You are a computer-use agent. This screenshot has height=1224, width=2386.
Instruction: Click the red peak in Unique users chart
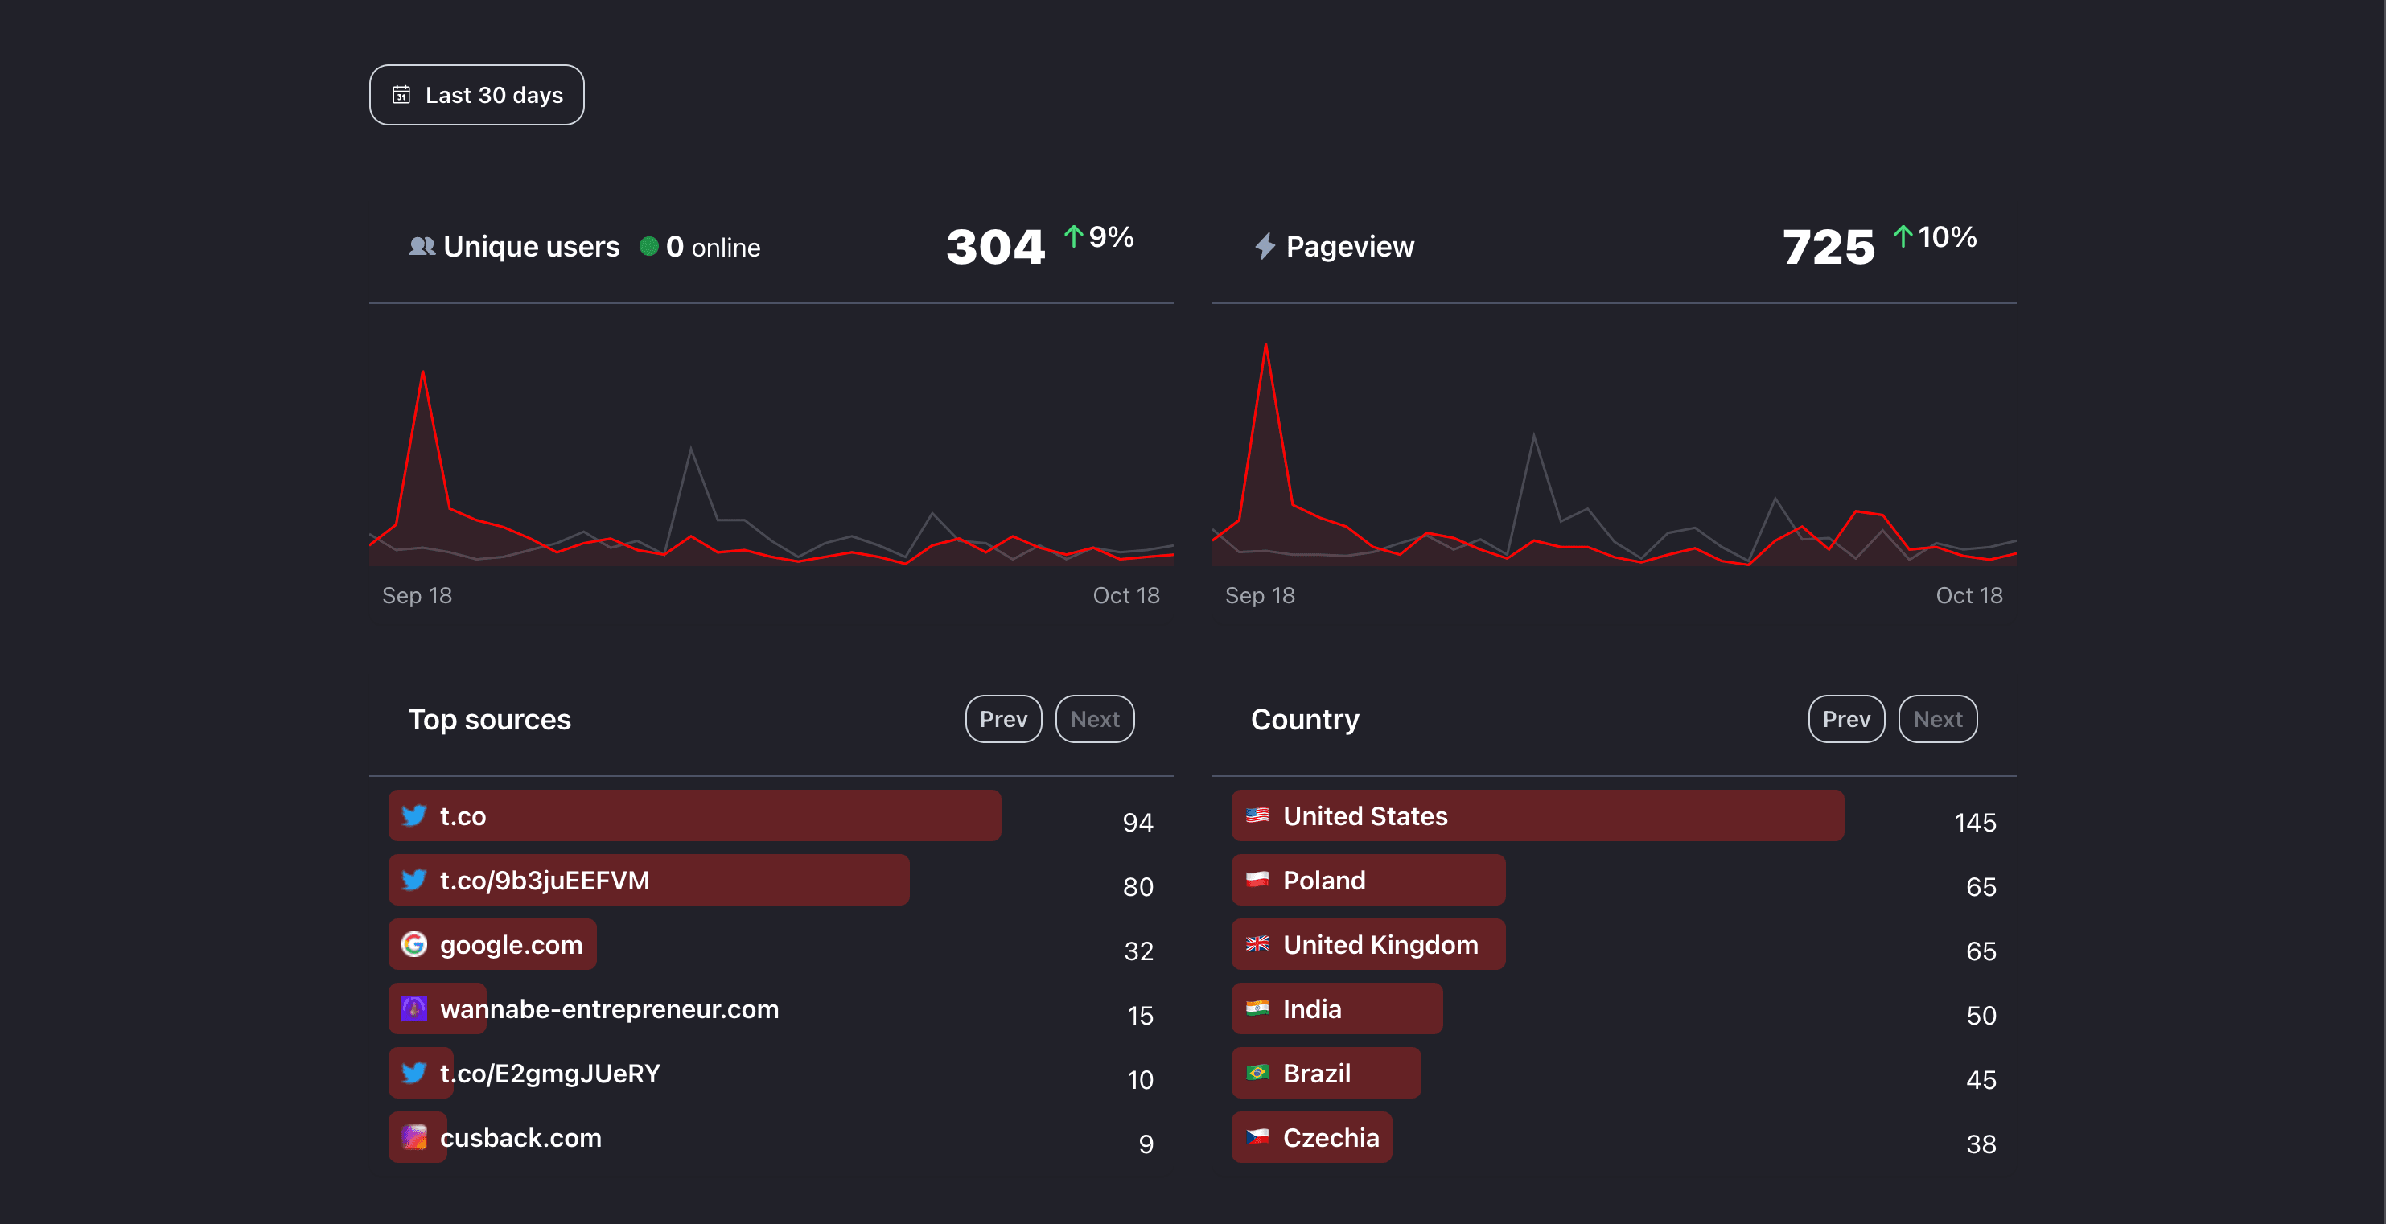click(422, 374)
